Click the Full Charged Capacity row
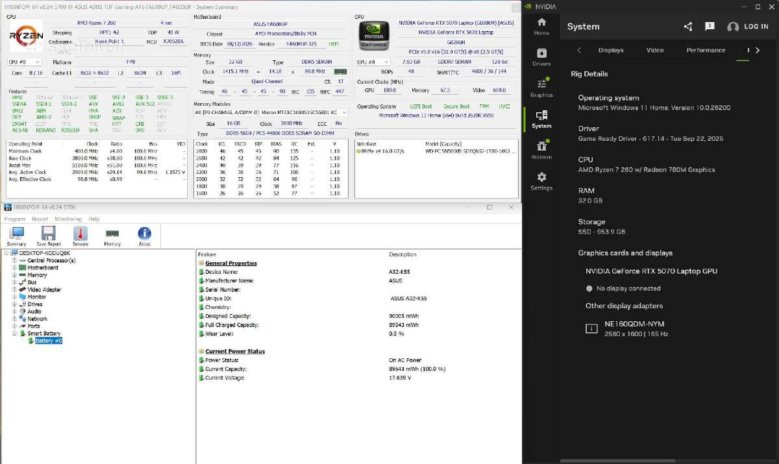Image resolution: width=779 pixels, height=464 pixels. 359,324
